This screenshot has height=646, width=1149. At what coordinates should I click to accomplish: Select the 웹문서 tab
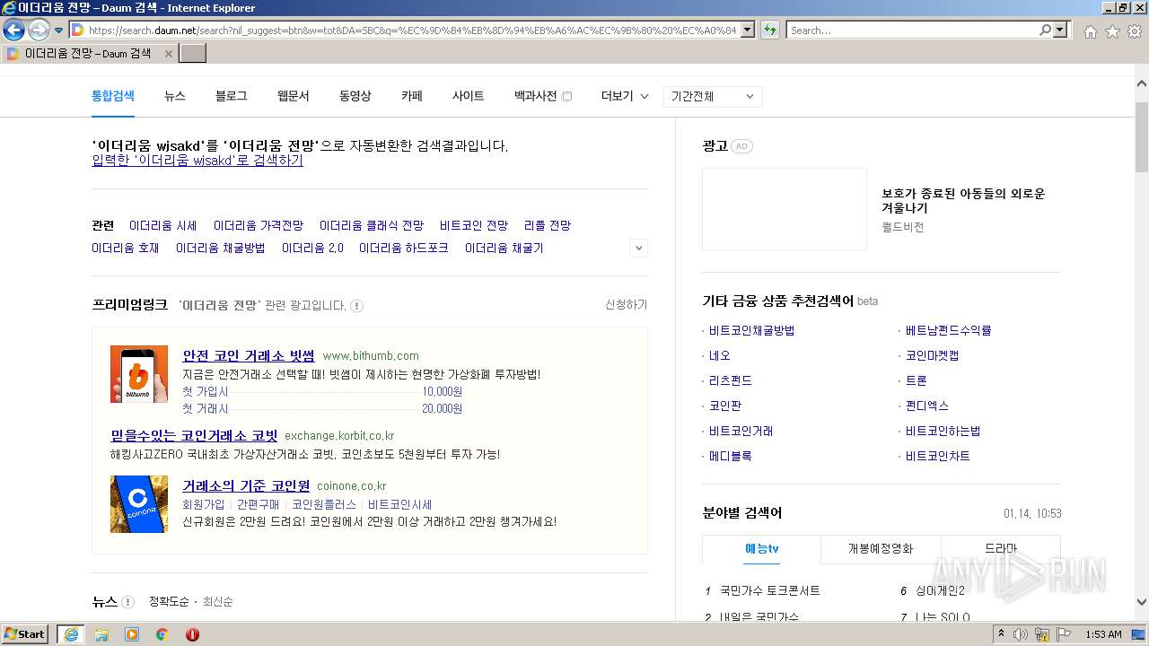293,96
